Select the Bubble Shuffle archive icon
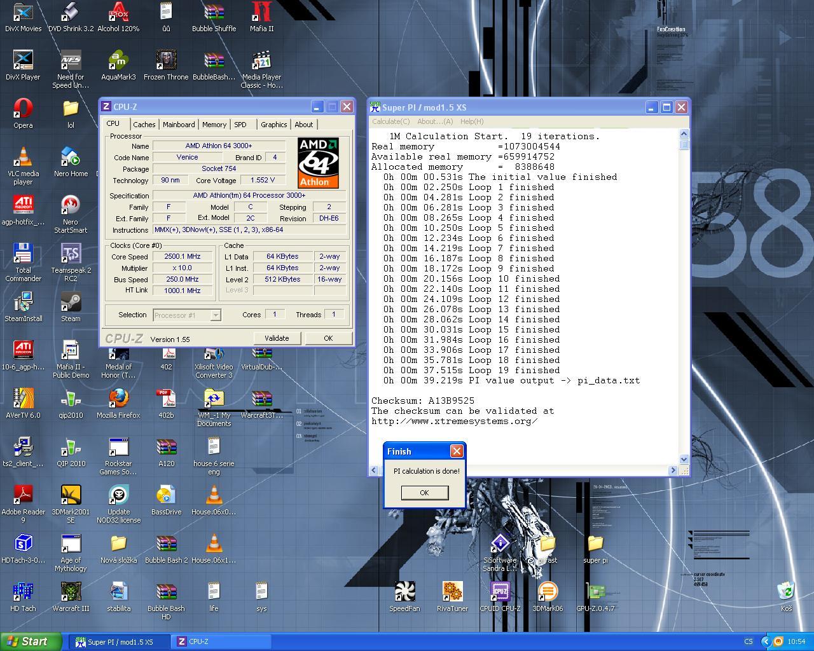The image size is (814, 651). (x=214, y=17)
